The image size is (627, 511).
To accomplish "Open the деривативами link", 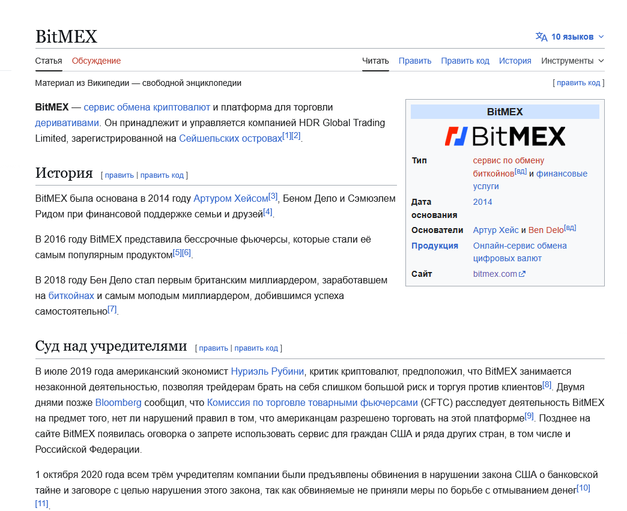I will pyautogui.click(x=67, y=122).
